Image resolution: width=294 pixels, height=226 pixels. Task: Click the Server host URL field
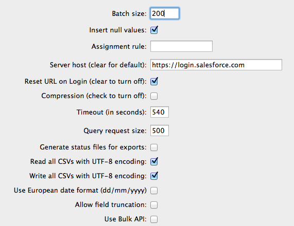click(x=216, y=65)
